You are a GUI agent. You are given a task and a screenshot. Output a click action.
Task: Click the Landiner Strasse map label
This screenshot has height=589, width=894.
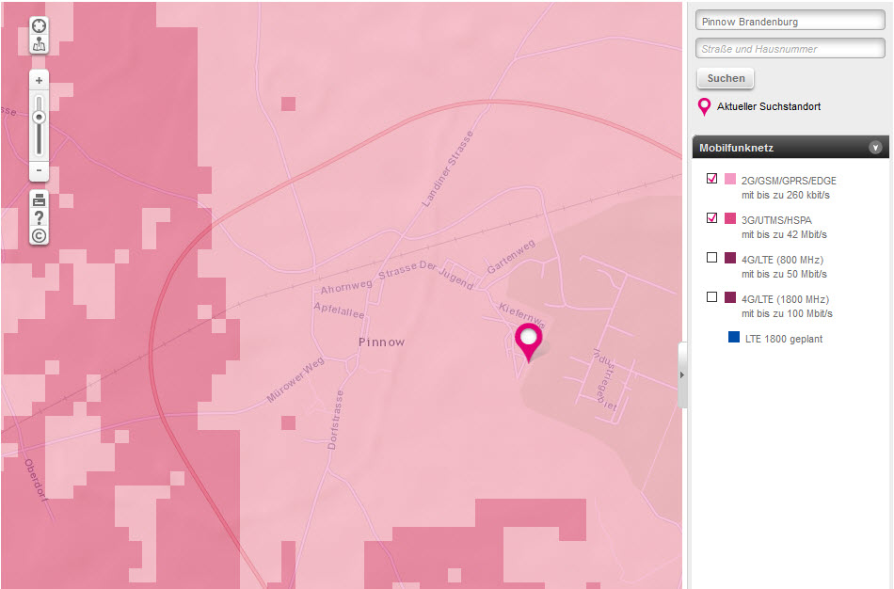tap(448, 168)
